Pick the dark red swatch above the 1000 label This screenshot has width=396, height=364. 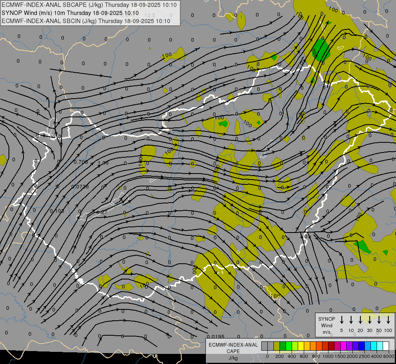point(331,346)
